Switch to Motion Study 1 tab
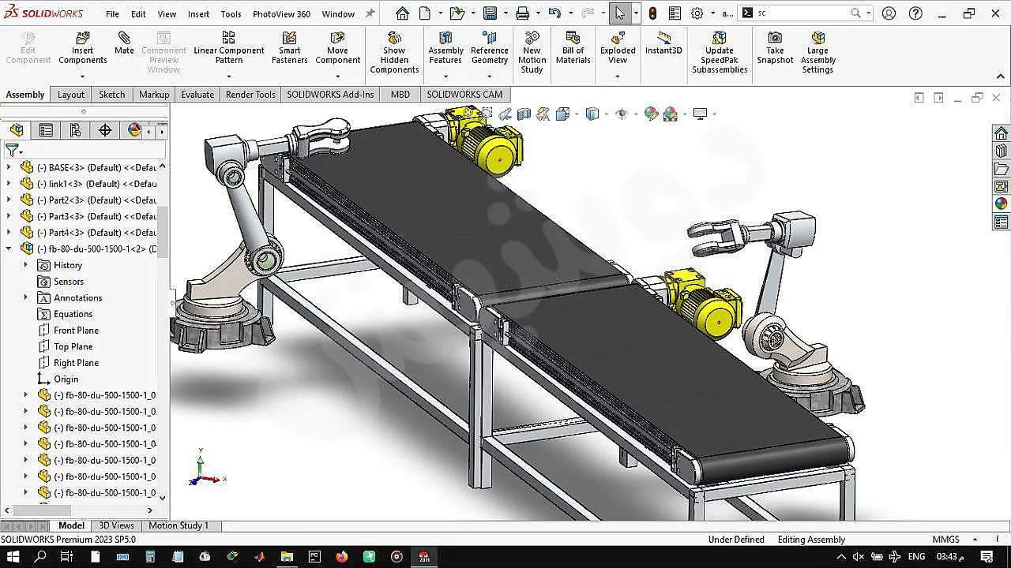Screen dimensions: 1011x568 coord(179,525)
